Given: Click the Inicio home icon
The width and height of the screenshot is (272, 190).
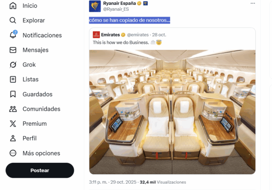Looking at the screenshot, I should pyautogui.click(x=13, y=5).
